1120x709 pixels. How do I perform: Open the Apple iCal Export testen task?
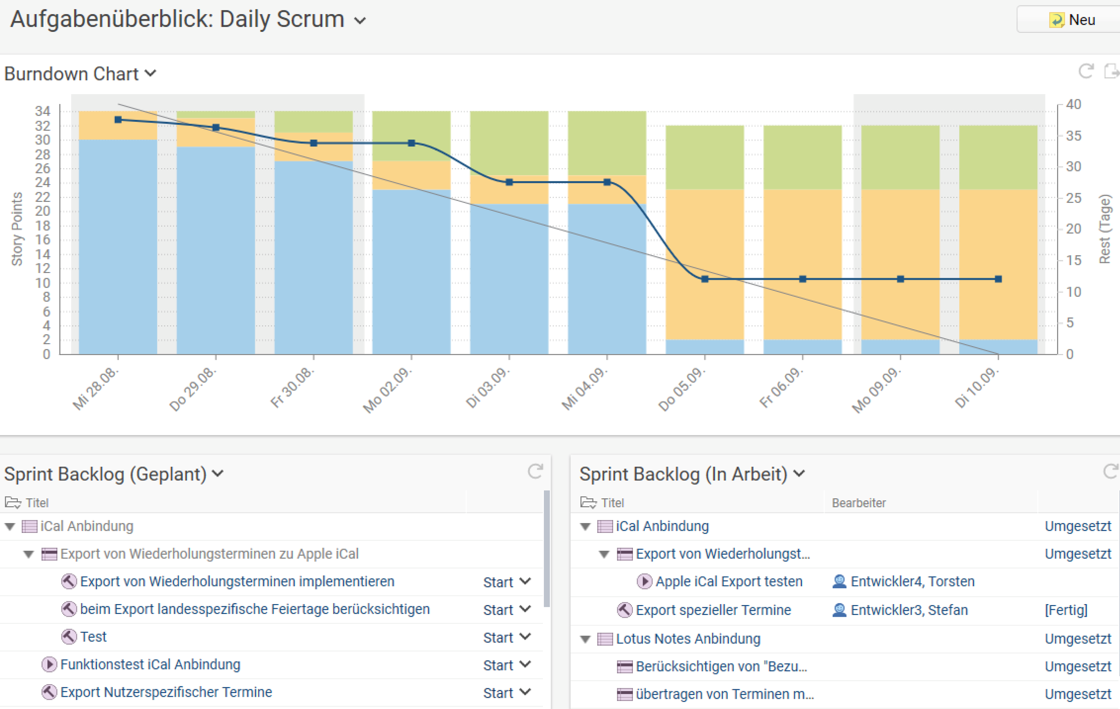(x=728, y=582)
